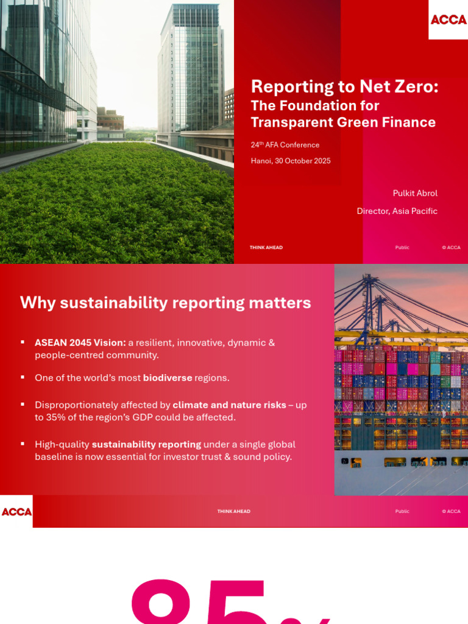Click 'THINK AHEAD' in the second slide footer

[x=234, y=511]
